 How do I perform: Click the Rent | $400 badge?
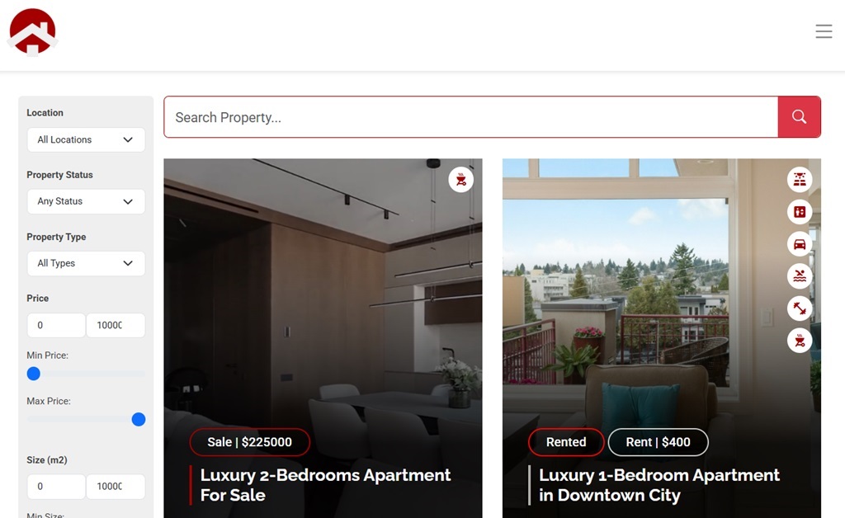point(658,442)
